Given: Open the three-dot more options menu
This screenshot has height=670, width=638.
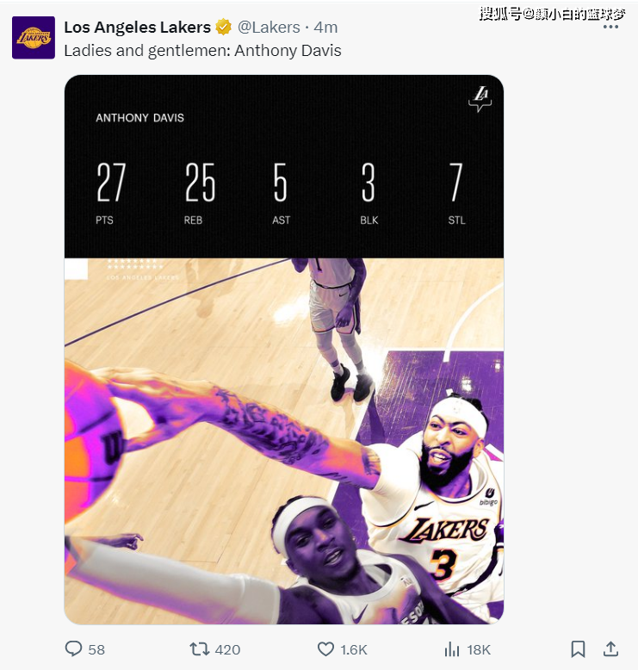Looking at the screenshot, I should click(x=610, y=28).
